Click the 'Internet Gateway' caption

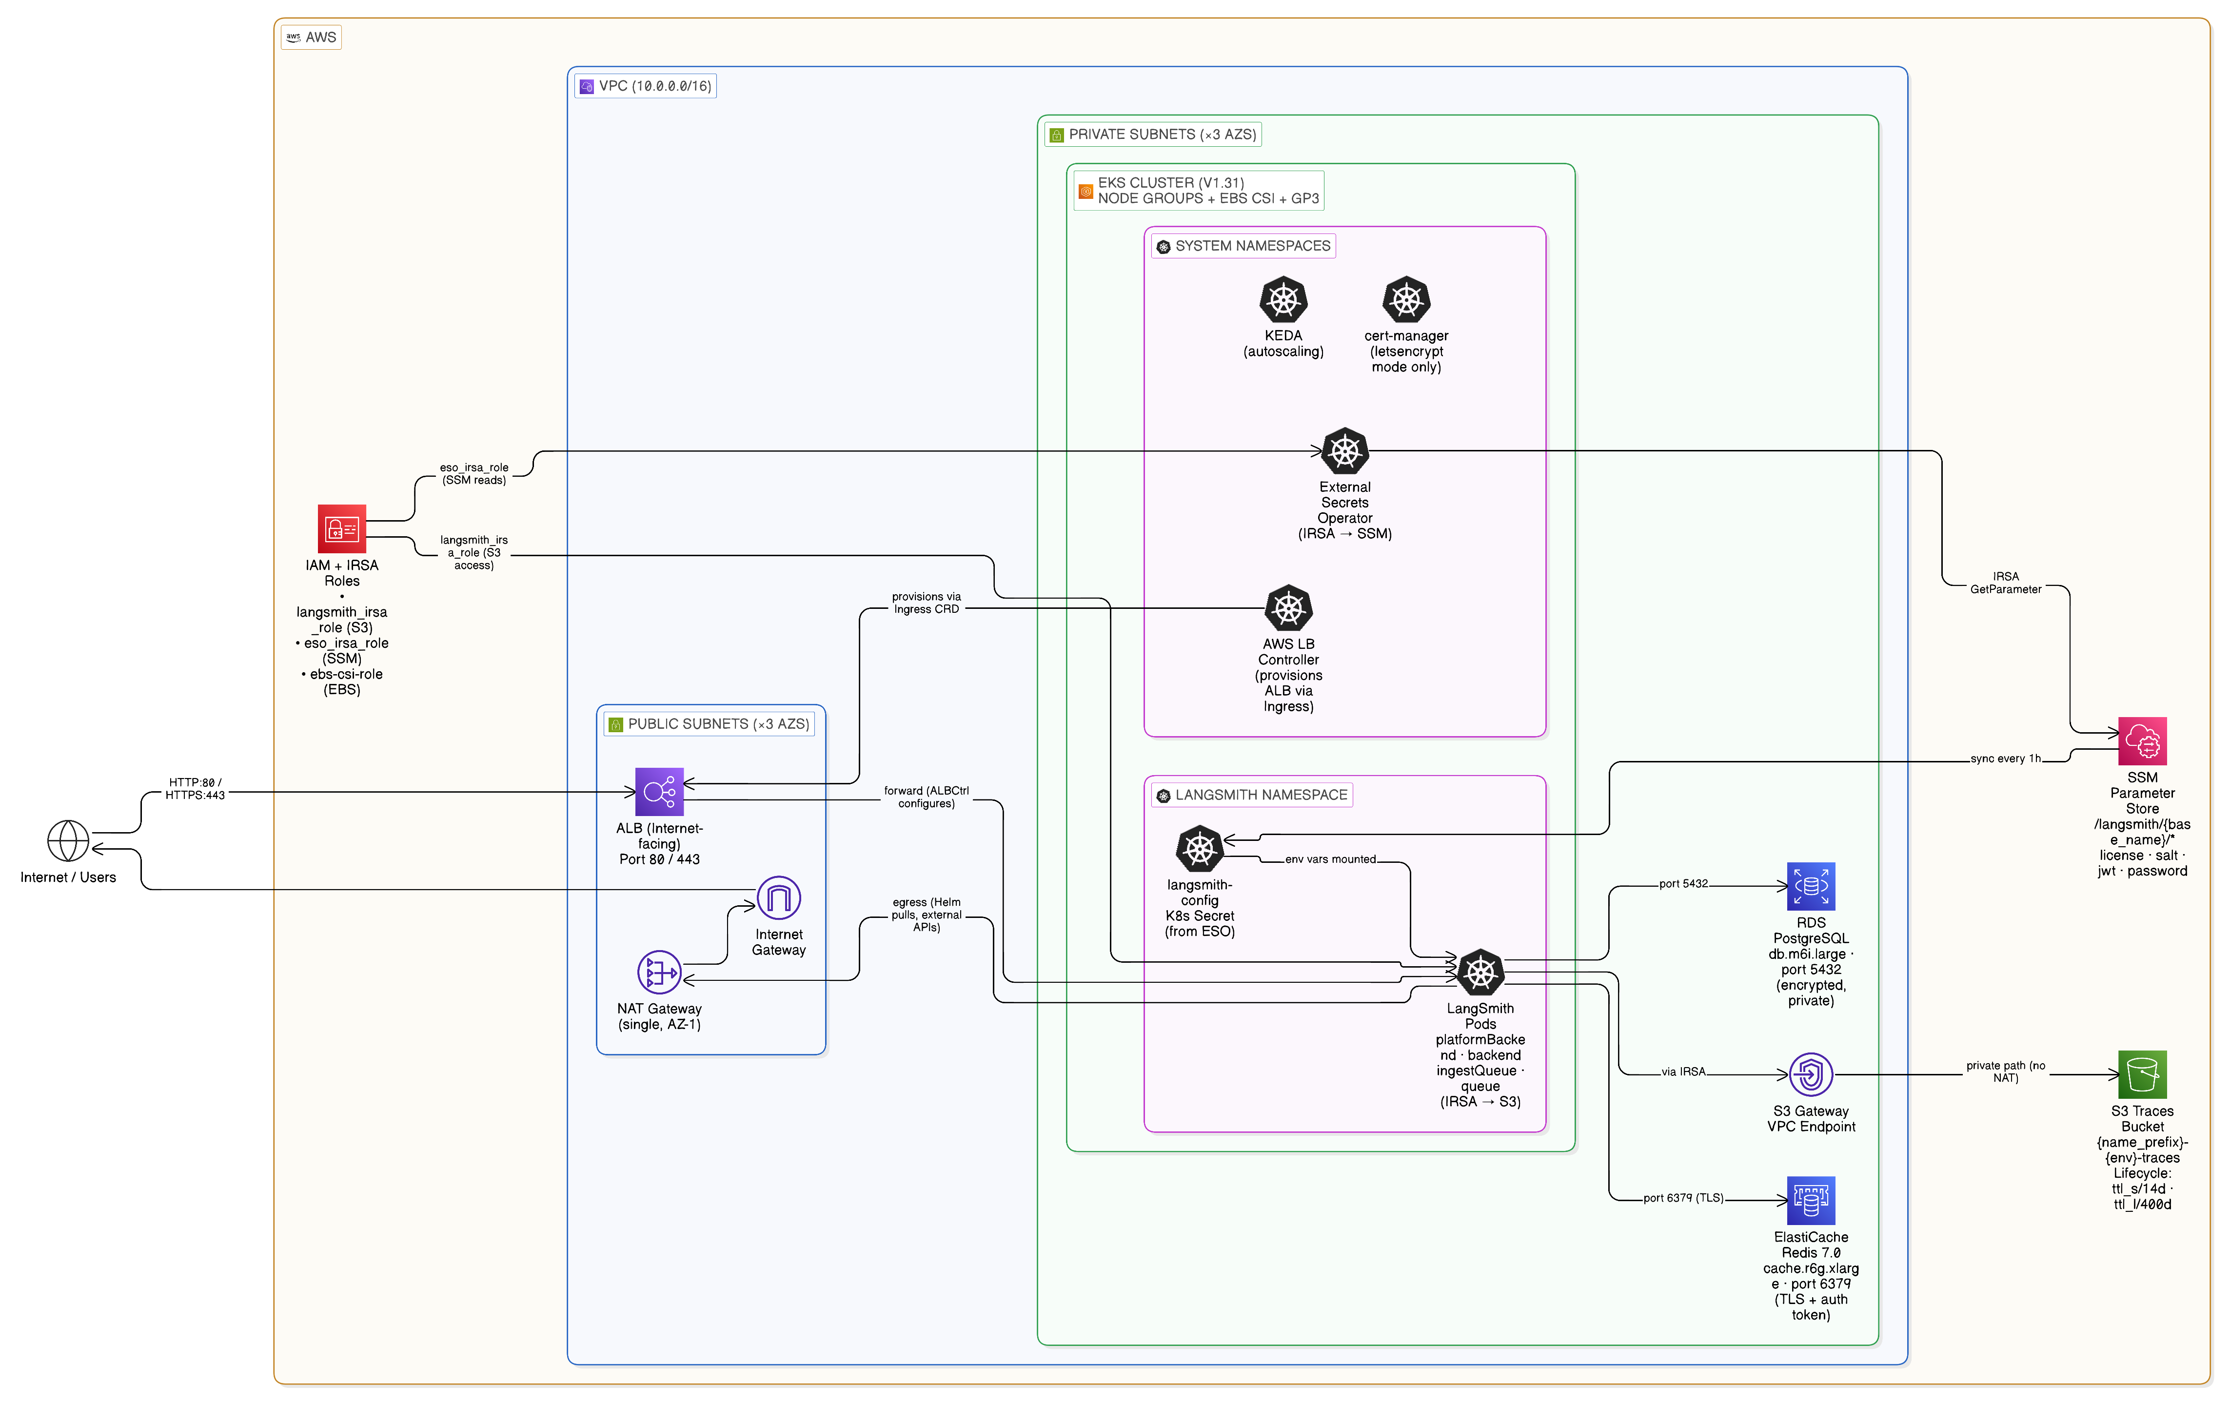coord(779,943)
